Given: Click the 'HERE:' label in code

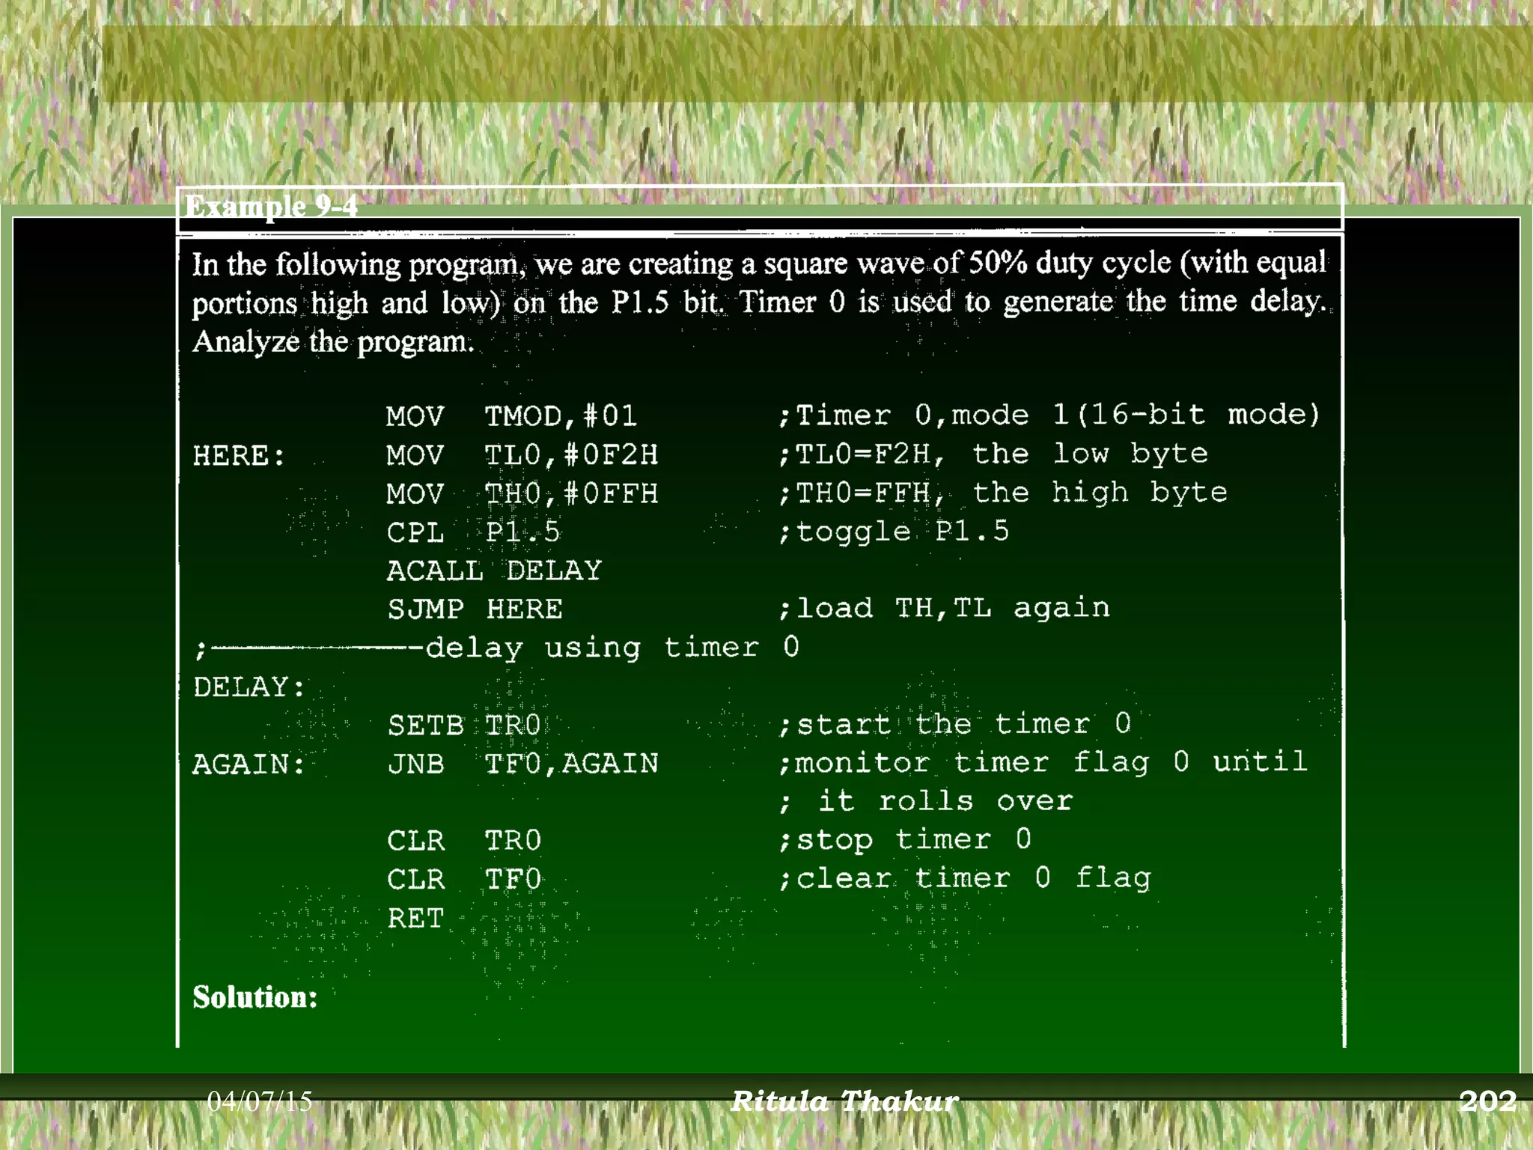Looking at the screenshot, I should [x=239, y=456].
